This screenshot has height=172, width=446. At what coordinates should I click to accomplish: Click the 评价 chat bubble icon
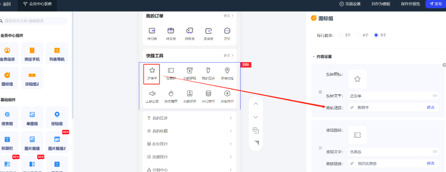tap(227, 31)
